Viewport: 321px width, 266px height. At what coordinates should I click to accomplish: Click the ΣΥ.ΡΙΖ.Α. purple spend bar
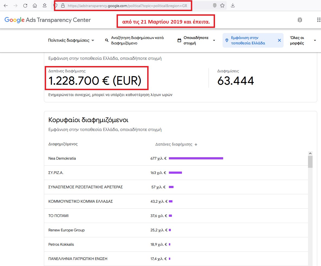point(175,173)
